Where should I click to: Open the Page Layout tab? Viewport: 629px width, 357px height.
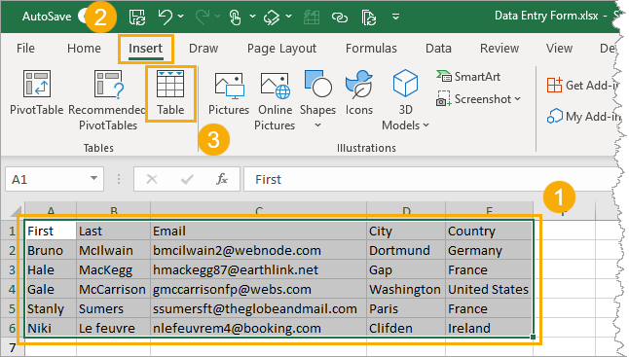pos(281,49)
